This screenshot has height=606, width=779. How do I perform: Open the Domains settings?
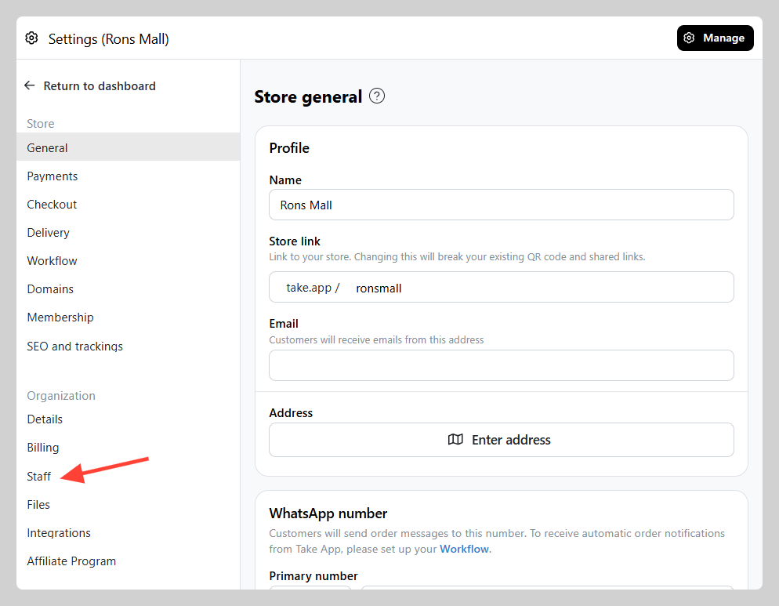pos(50,289)
